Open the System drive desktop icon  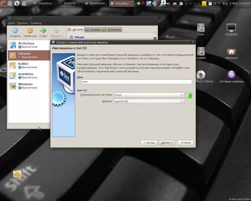pos(200,53)
